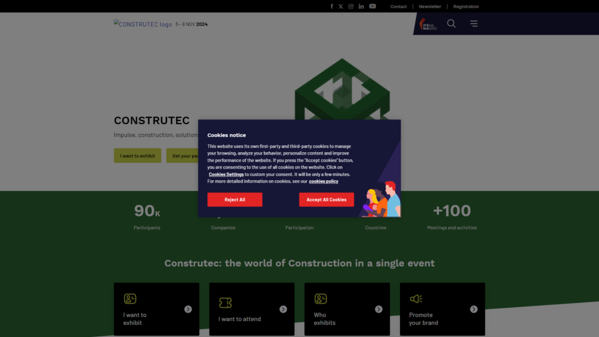Expand the Who exhibits card arrow
Screen dimensions: 599x337
[x=378, y=309]
